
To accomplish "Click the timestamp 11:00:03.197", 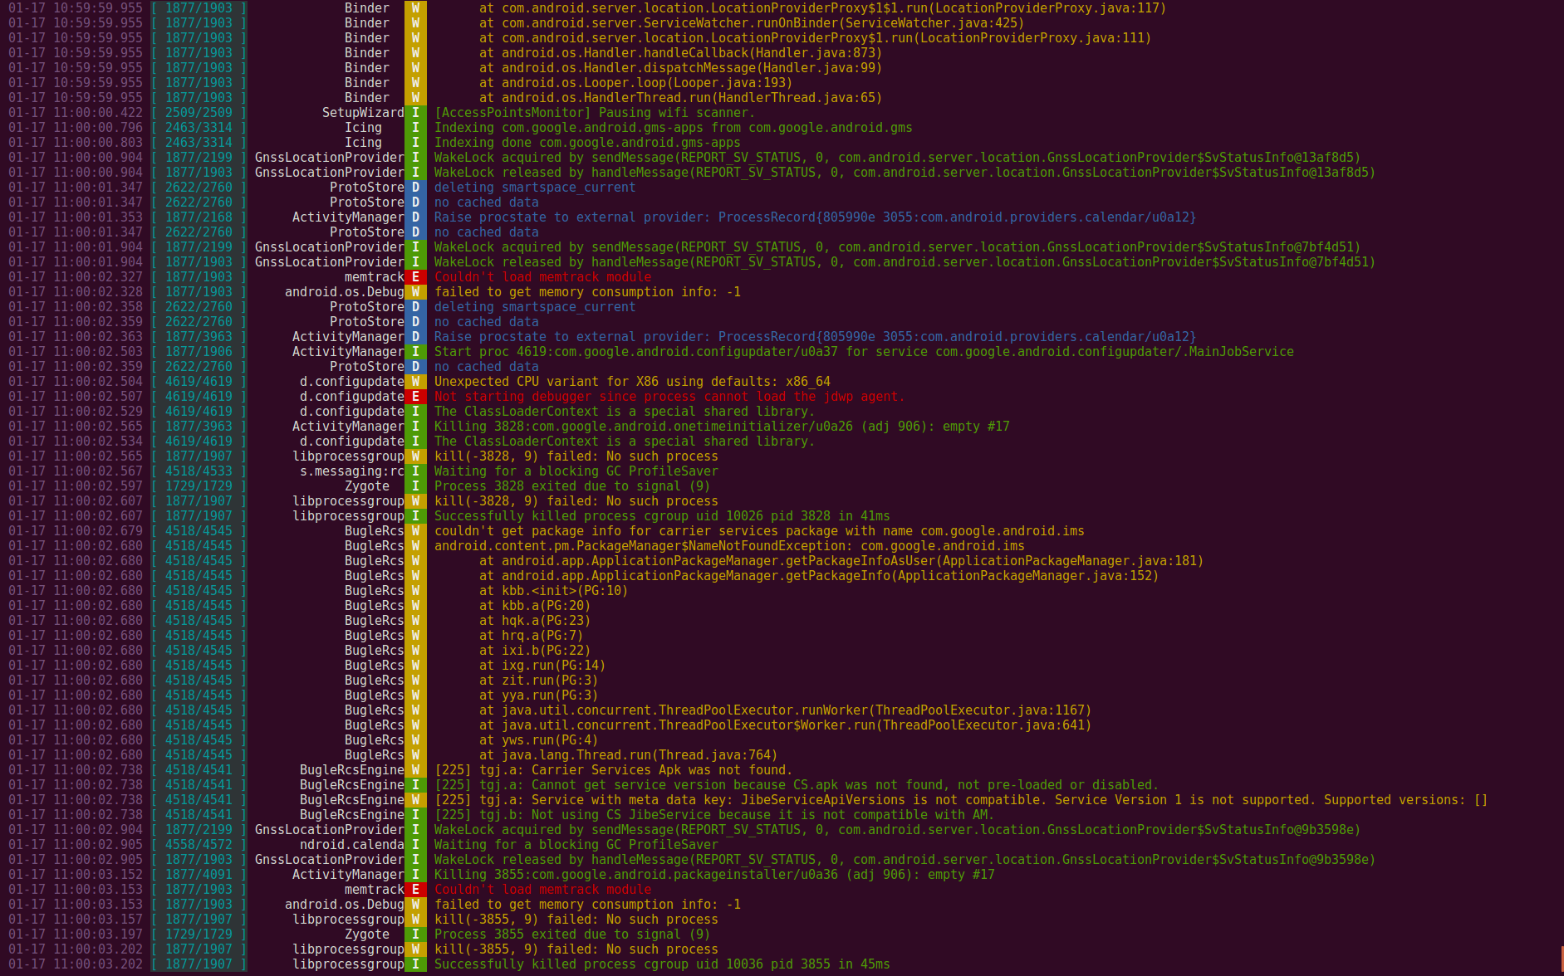I will tap(98, 935).
